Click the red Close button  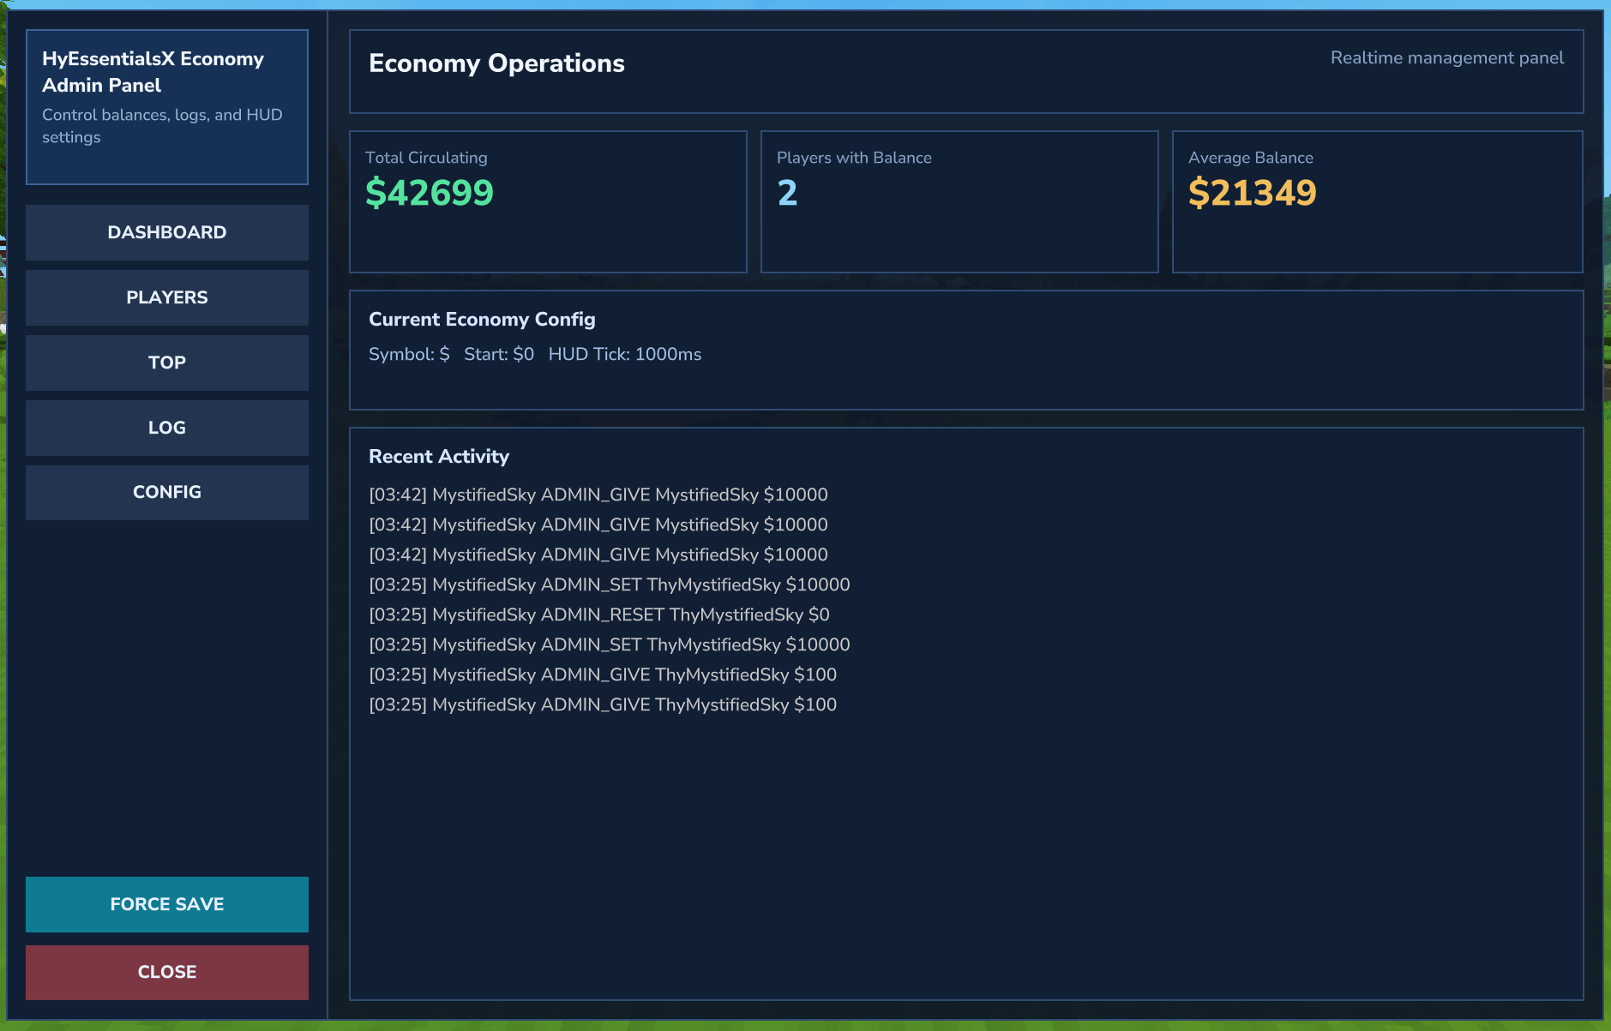166,972
